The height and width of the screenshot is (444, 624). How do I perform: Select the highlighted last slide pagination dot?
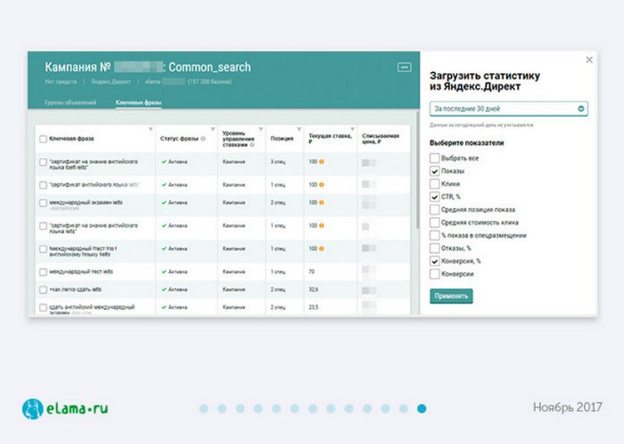tap(422, 408)
